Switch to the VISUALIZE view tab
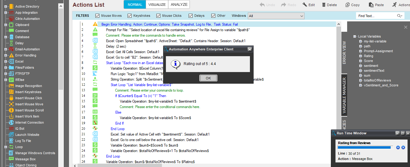Screen dimensions: 410x167 coord(157,5)
